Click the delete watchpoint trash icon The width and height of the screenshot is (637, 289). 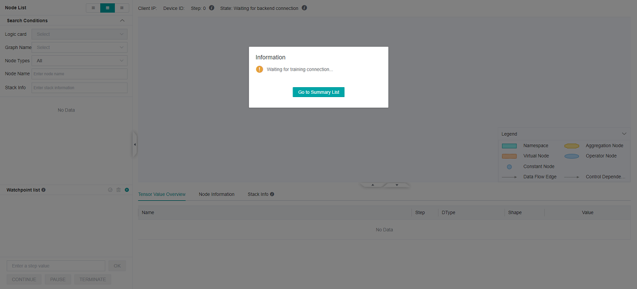pos(118,190)
